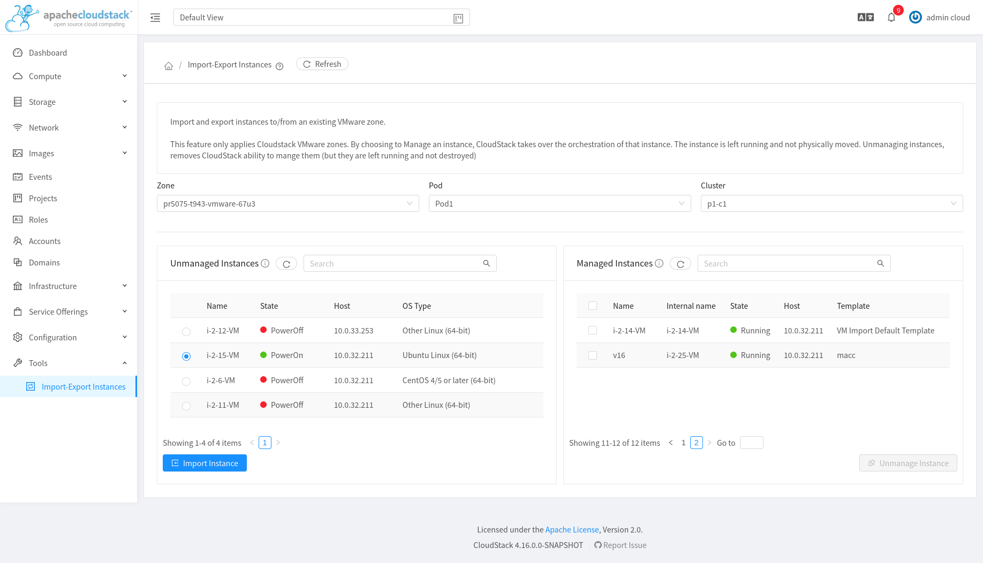Select Accounts in the sidebar
Viewport: 983px width, 563px height.
click(x=44, y=241)
